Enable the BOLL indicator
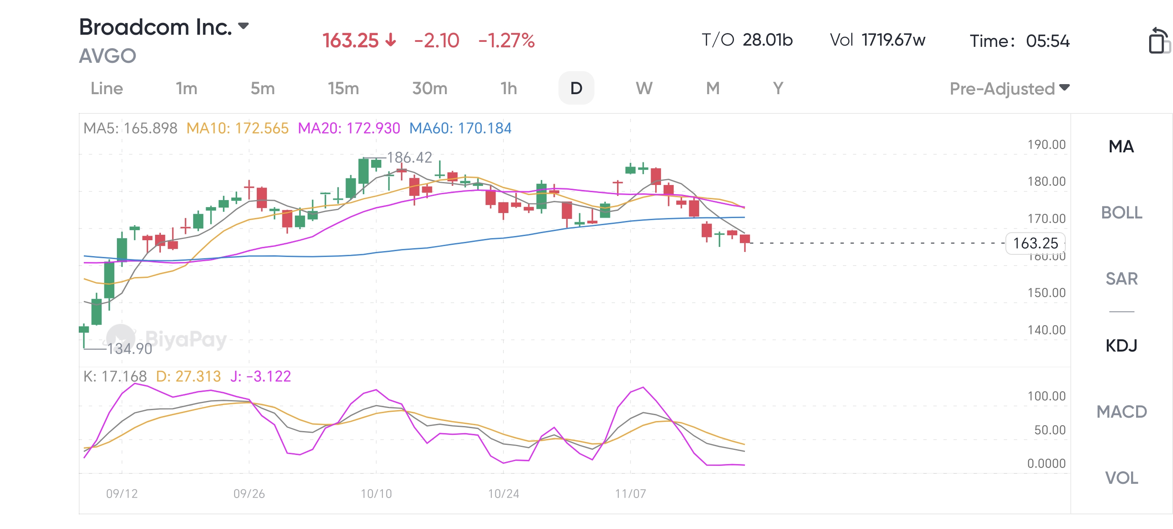Screen dimensions: 1173x529 [1121, 213]
